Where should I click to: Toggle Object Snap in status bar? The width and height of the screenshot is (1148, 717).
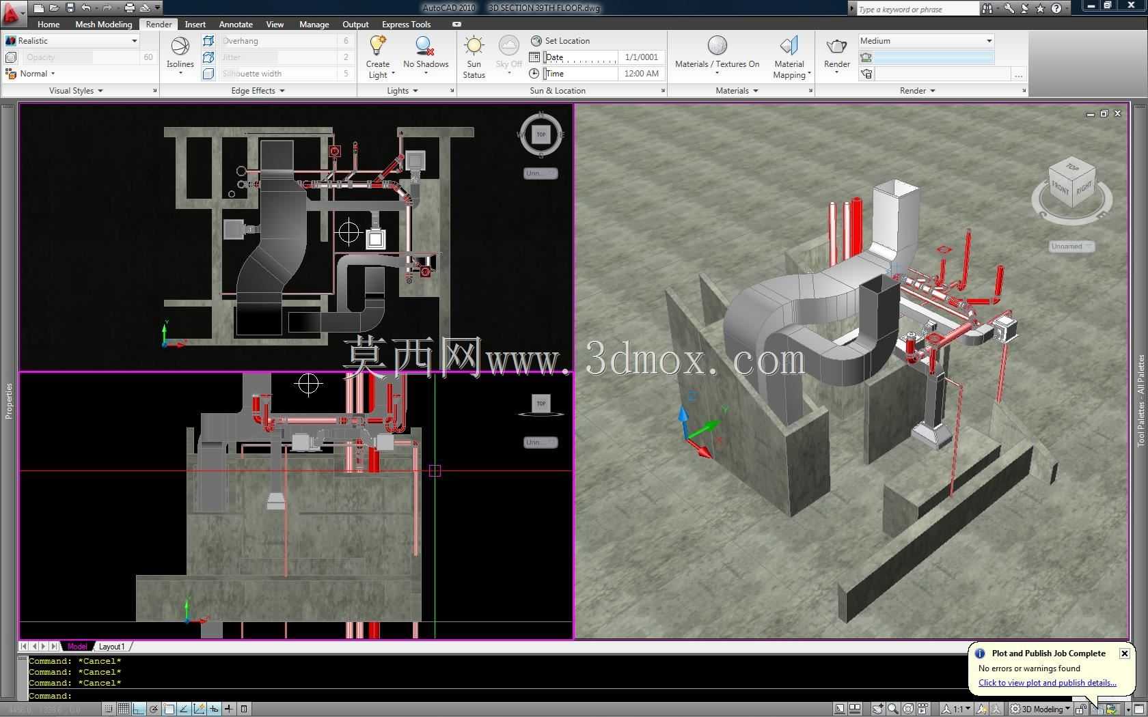coord(169,709)
